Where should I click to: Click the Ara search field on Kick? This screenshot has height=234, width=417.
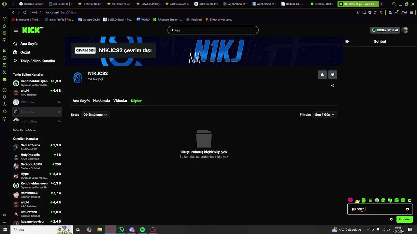(x=213, y=30)
